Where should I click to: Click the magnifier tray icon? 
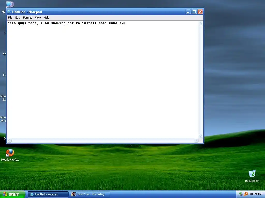pyautogui.click(x=246, y=194)
